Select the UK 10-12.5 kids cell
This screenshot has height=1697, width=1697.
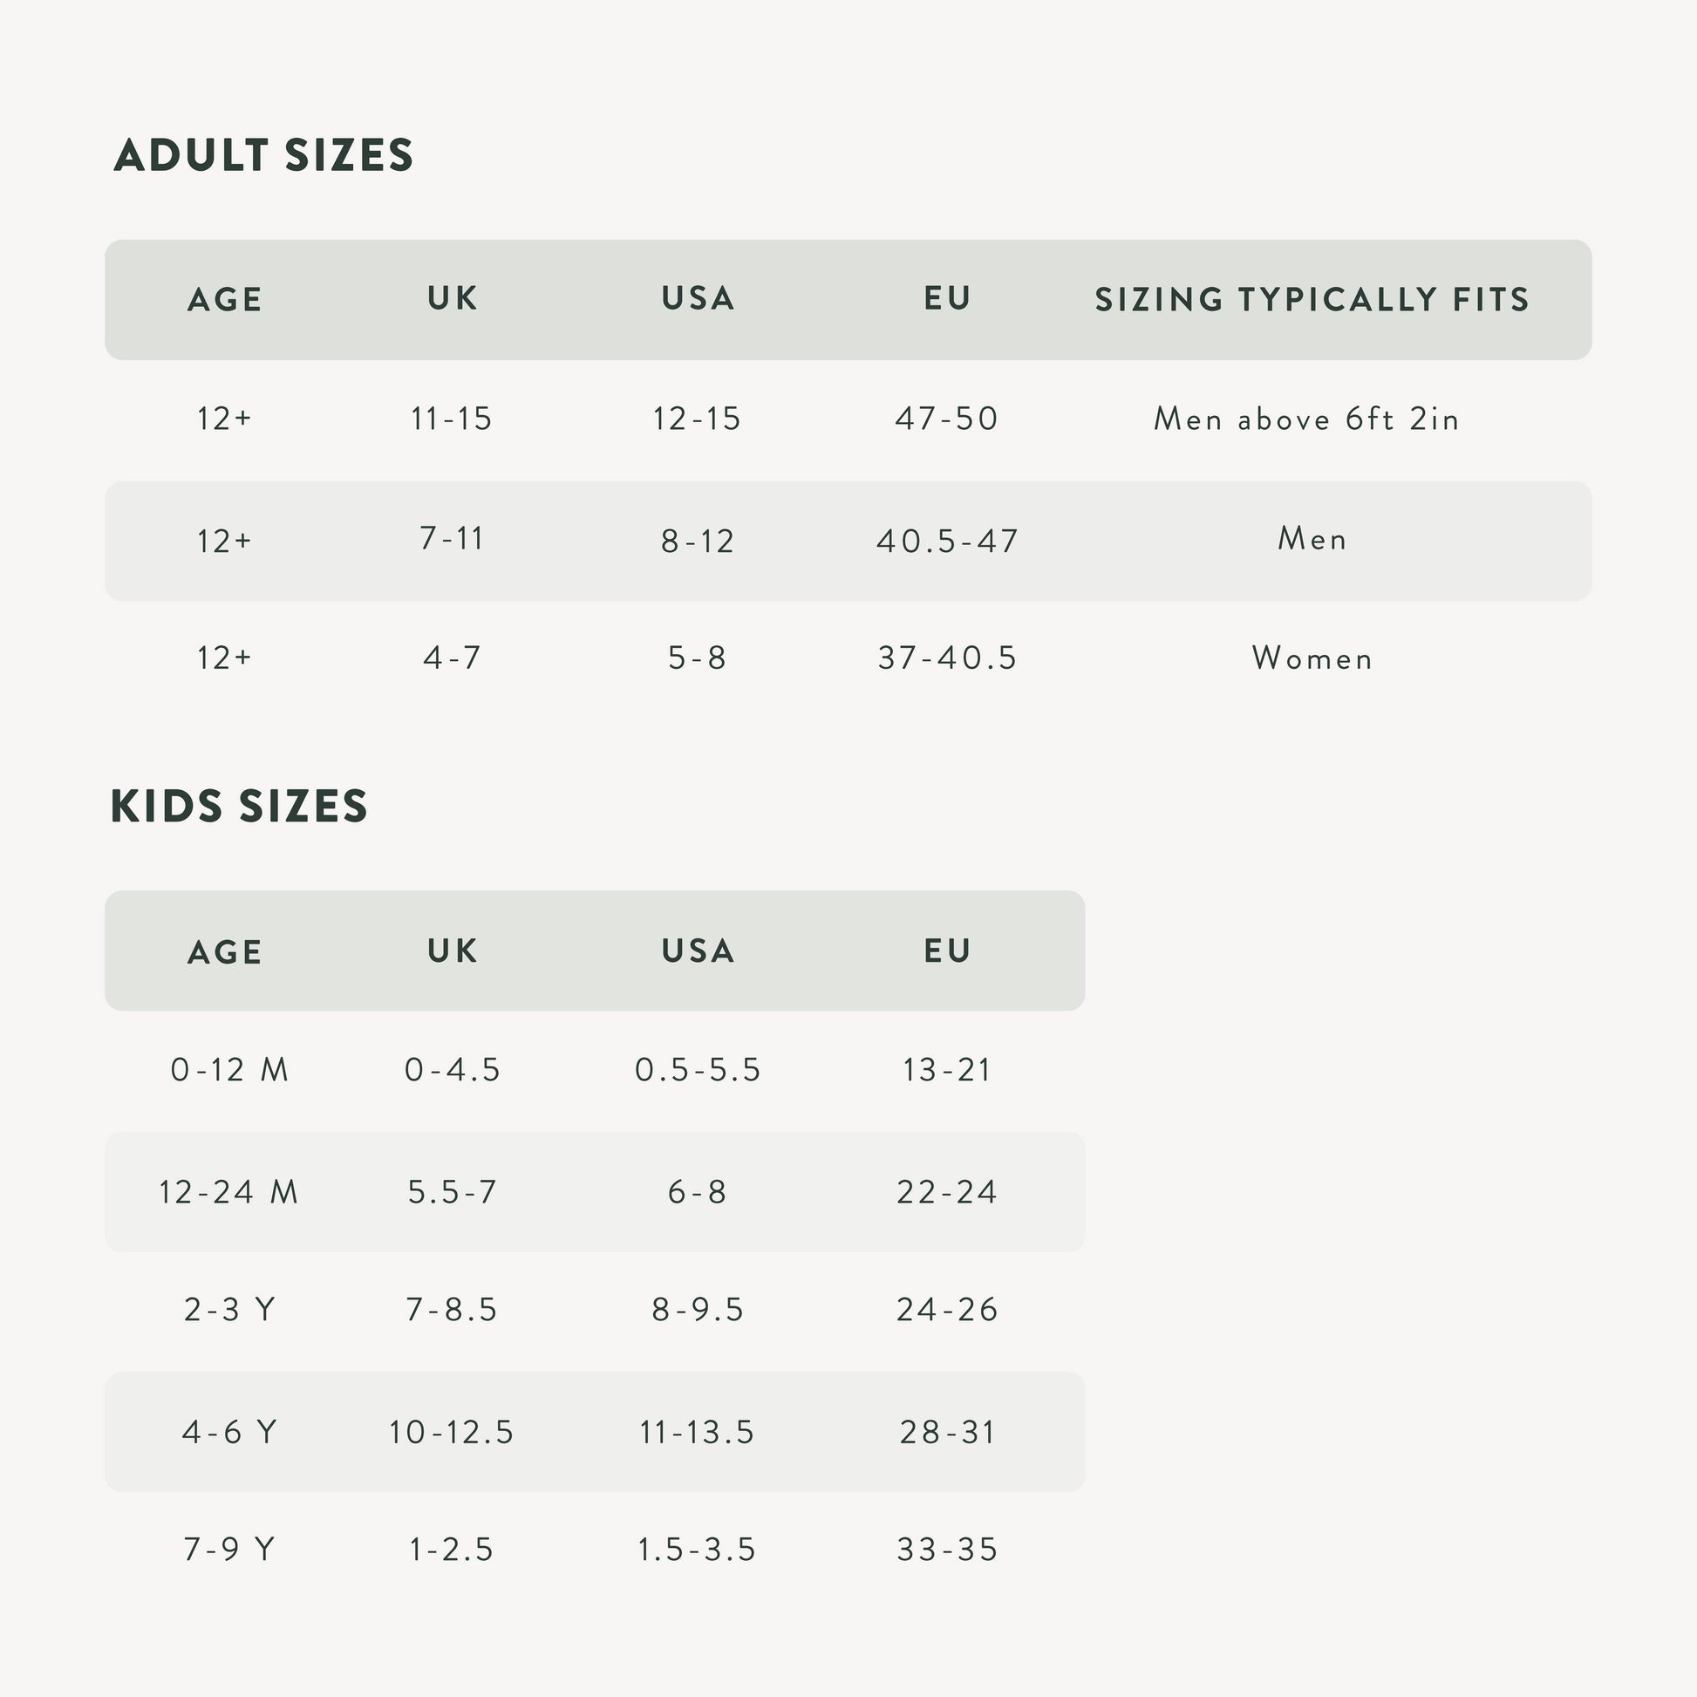coord(452,1432)
